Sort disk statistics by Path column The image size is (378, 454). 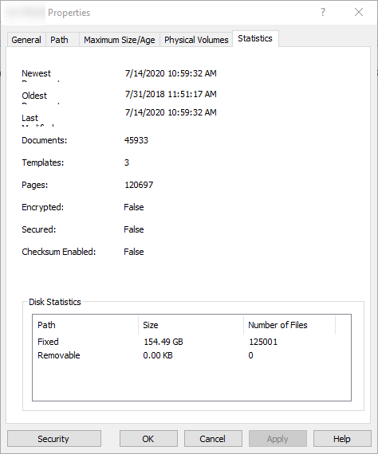(x=85, y=325)
